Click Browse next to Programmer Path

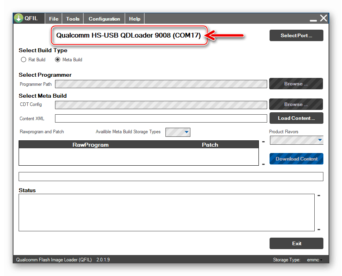tap(296, 84)
